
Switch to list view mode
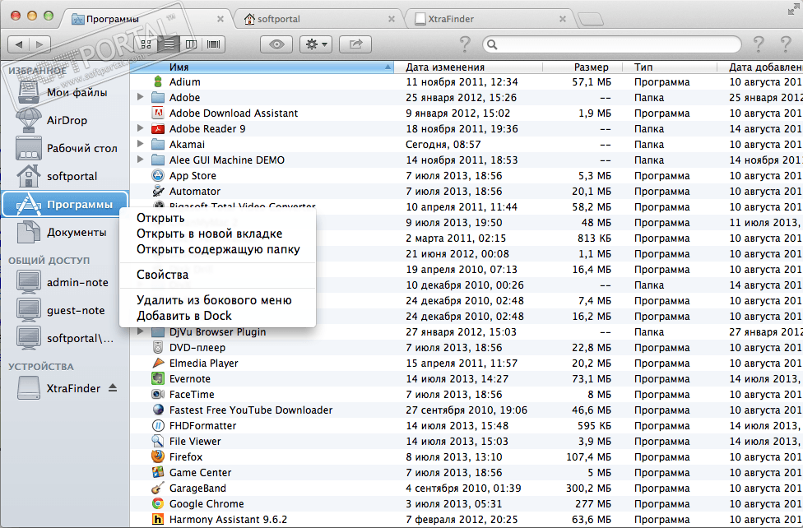tap(169, 44)
